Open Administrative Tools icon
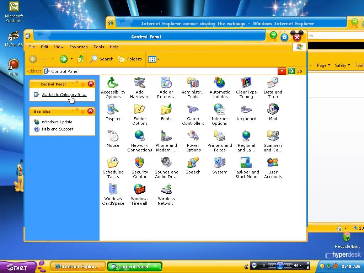 [x=193, y=87]
